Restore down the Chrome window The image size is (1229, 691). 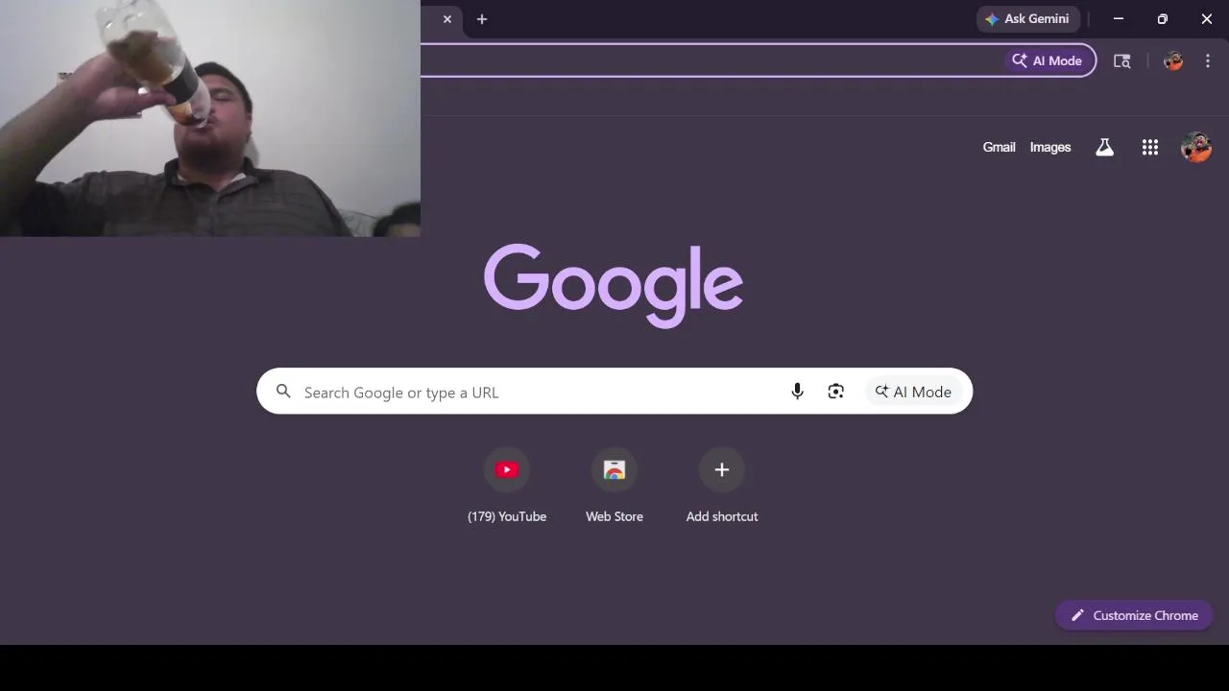pos(1163,19)
